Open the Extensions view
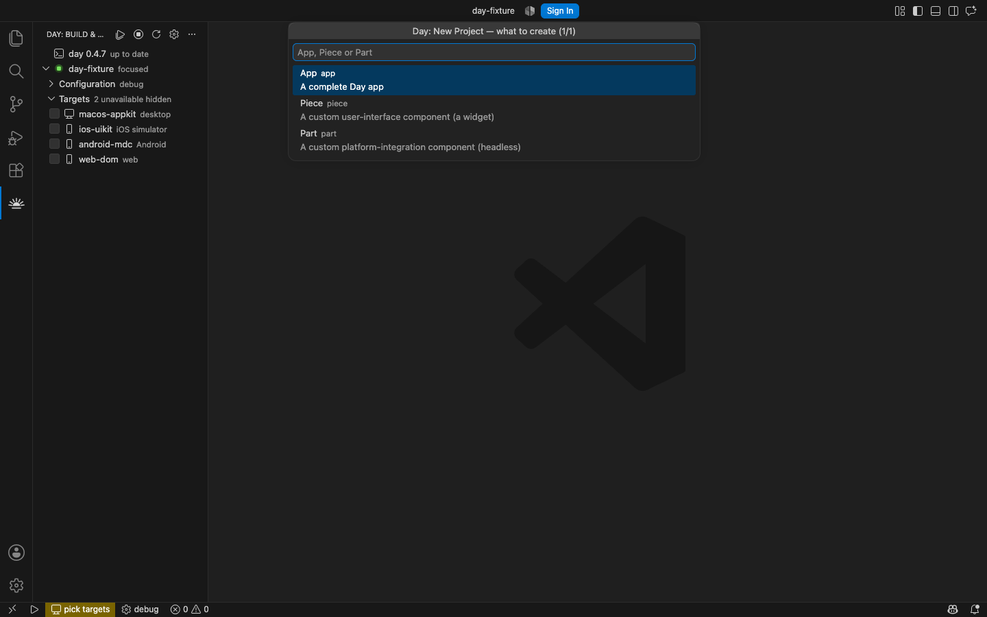Viewport: 987px width, 617px height. [16, 170]
